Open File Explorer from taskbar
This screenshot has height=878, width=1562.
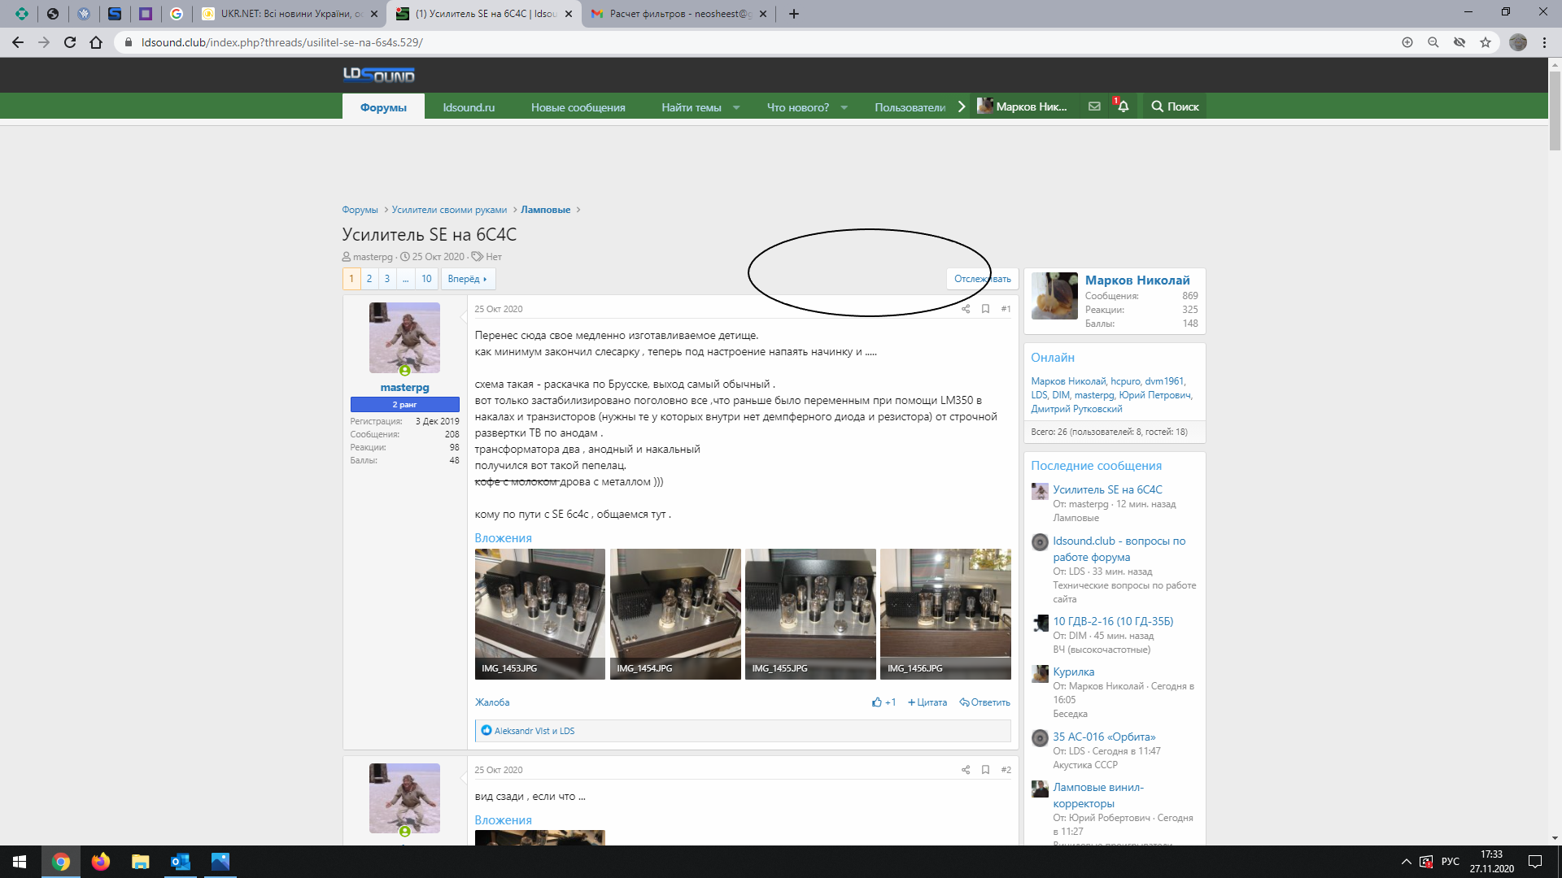click(141, 862)
